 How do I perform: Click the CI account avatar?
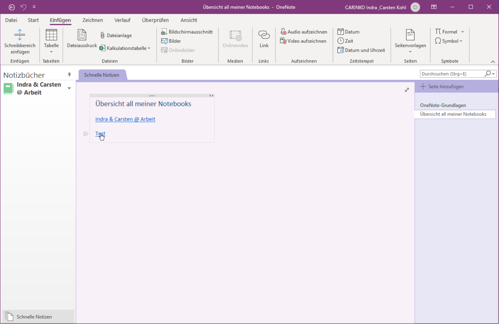tap(415, 7)
